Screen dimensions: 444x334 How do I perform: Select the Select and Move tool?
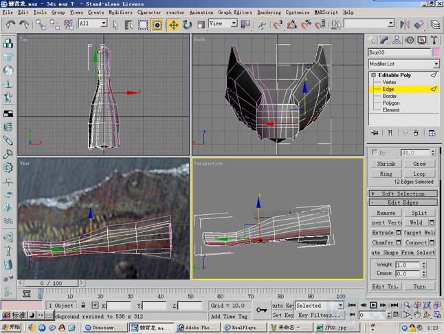173,25
